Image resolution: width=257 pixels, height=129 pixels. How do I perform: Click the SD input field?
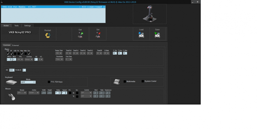[36, 59]
